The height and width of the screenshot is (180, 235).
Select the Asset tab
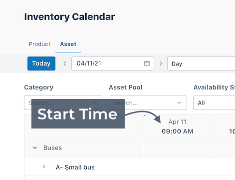pos(68,44)
